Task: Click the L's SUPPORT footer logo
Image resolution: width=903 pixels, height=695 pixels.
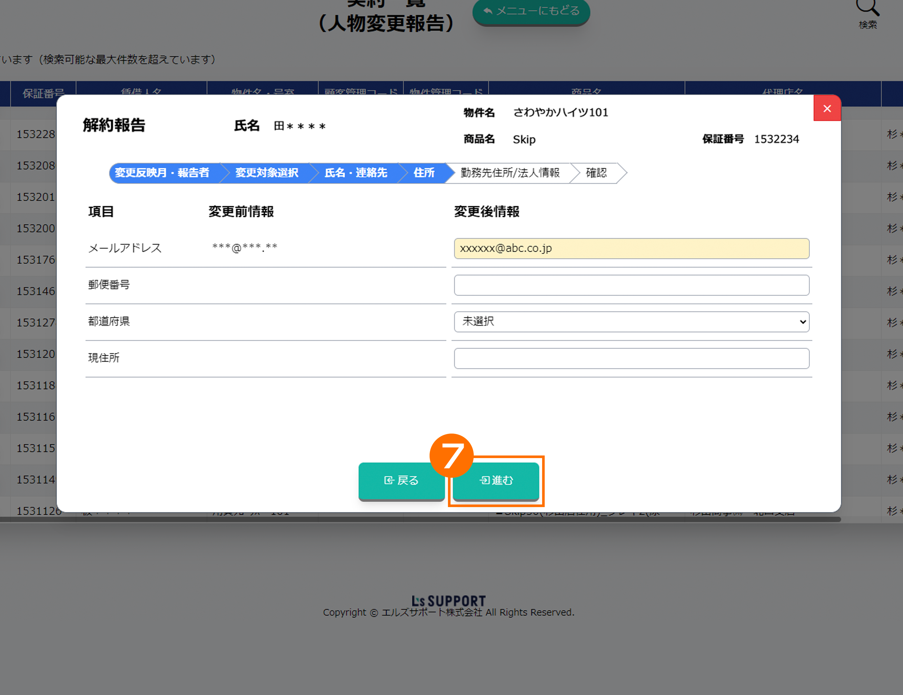Action: click(x=448, y=600)
